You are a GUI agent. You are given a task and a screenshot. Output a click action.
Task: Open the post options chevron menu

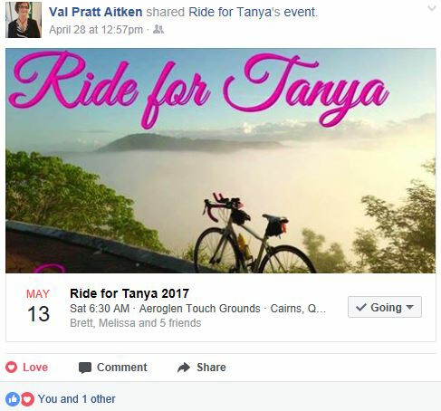pyautogui.click(x=432, y=8)
